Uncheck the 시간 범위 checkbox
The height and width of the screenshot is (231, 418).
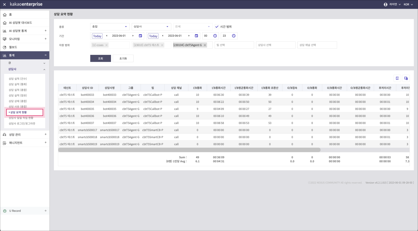point(217,27)
